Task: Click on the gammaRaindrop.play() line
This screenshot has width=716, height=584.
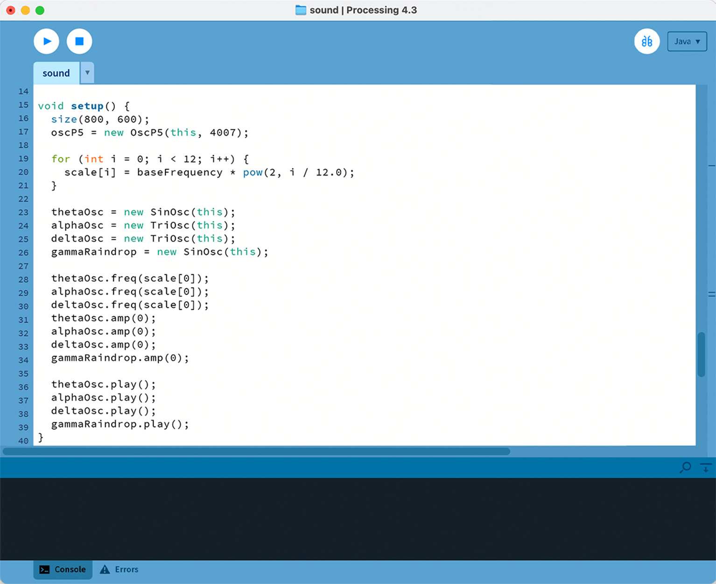Action: tap(120, 424)
